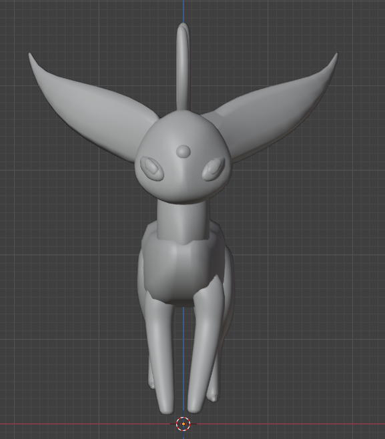The height and width of the screenshot is (439, 385).
Task: Select the forehead gem sphere on the head
Action: (x=183, y=151)
